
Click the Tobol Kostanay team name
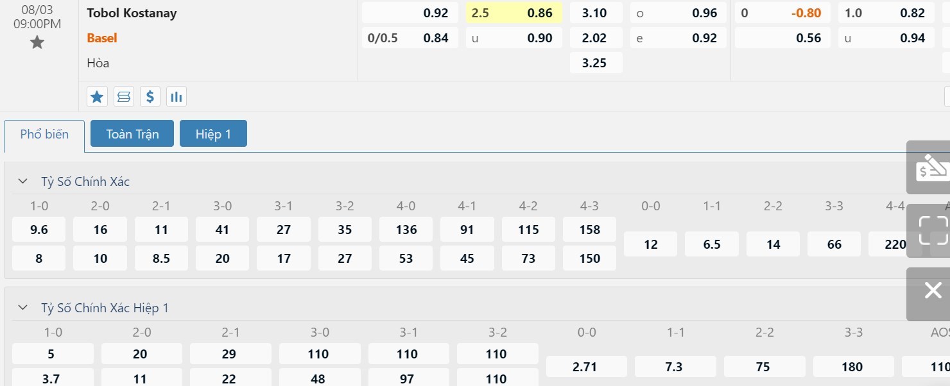pyautogui.click(x=132, y=13)
